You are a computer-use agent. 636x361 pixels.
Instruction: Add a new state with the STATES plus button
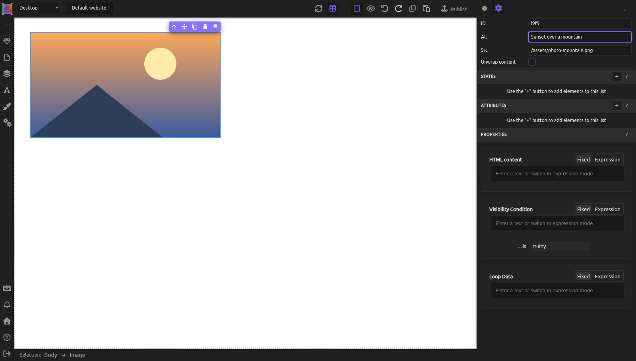point(617,77)
